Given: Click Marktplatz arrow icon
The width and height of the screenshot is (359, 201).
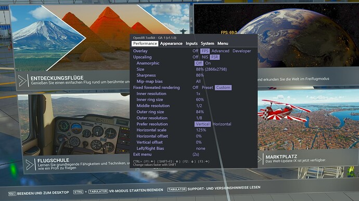Looking at the screenshot, I should [x=260, y=159].
